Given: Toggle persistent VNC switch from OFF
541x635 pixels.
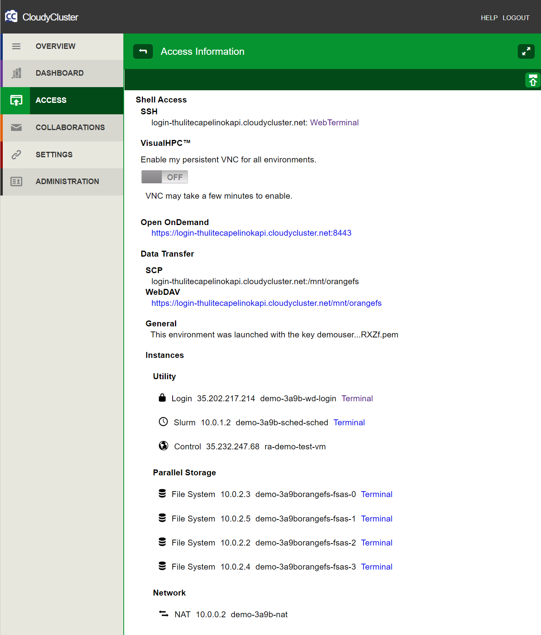Looking at the screenshot, I should tap(165, 177).
